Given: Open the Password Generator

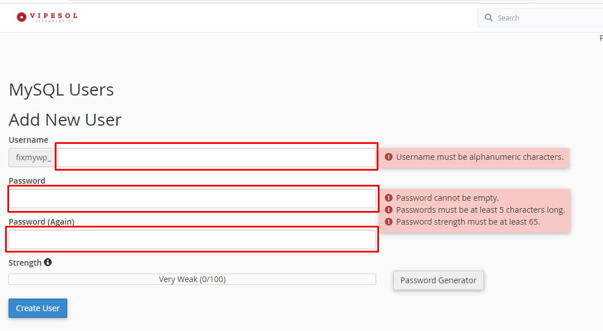Looking at the screenshot, I should [x=438, y=280].
